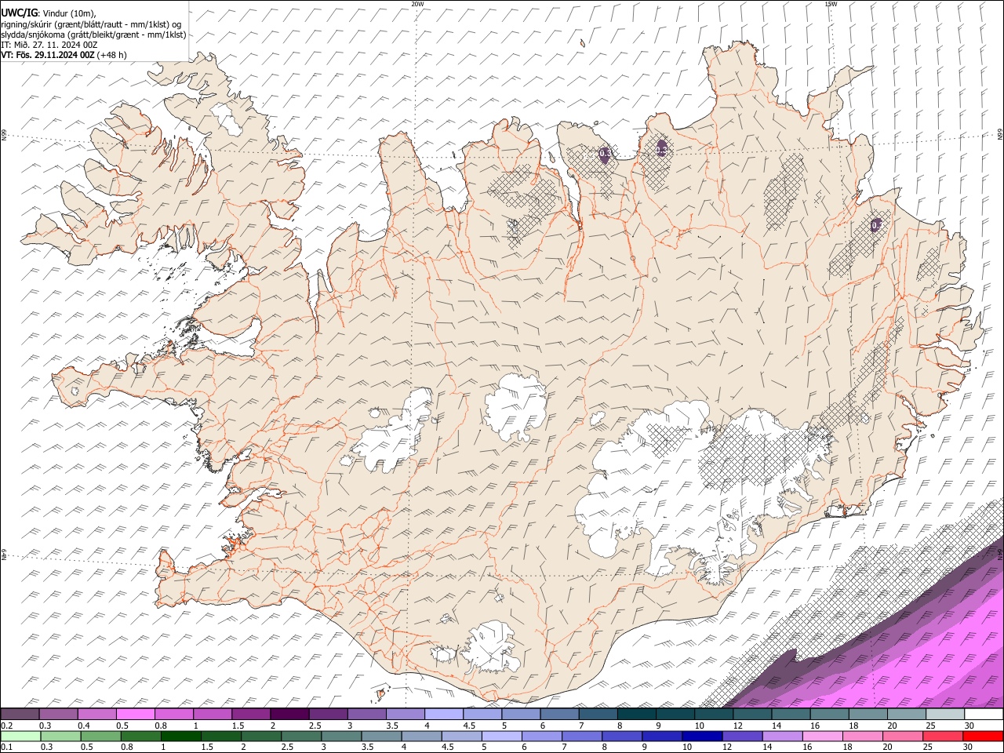1004x753 pixels.
Task: Click the 'slydda/snjókoma' legend description line
Action: pyautogui.click(x=93, y=35)
